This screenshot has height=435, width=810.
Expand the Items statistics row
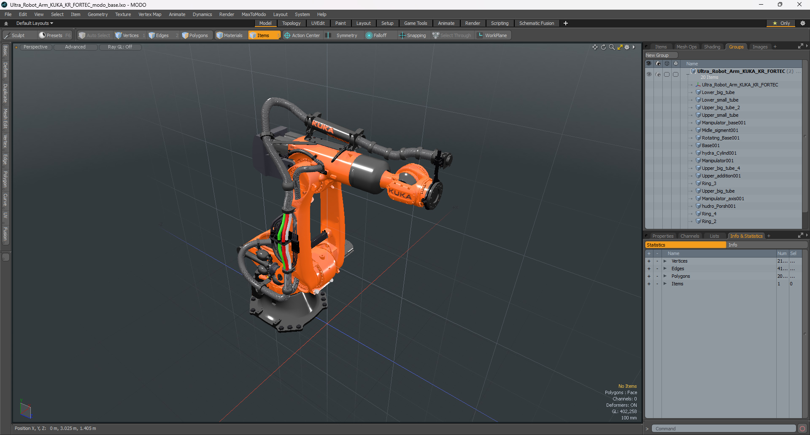(665, 284)
